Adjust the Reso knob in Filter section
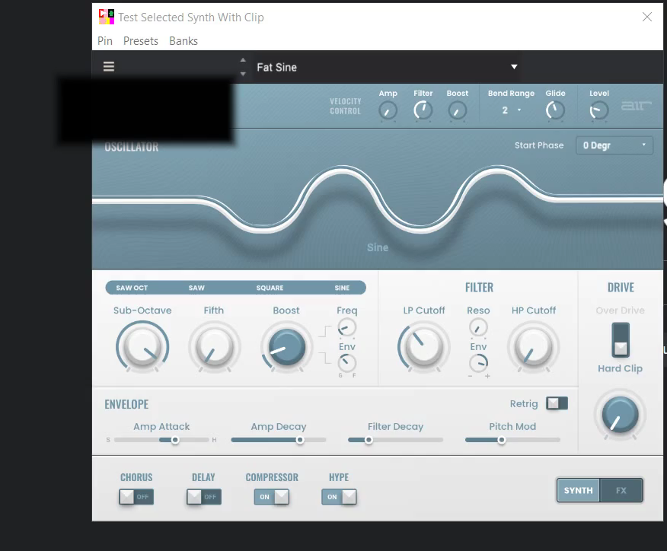 [x=478, y=327]
